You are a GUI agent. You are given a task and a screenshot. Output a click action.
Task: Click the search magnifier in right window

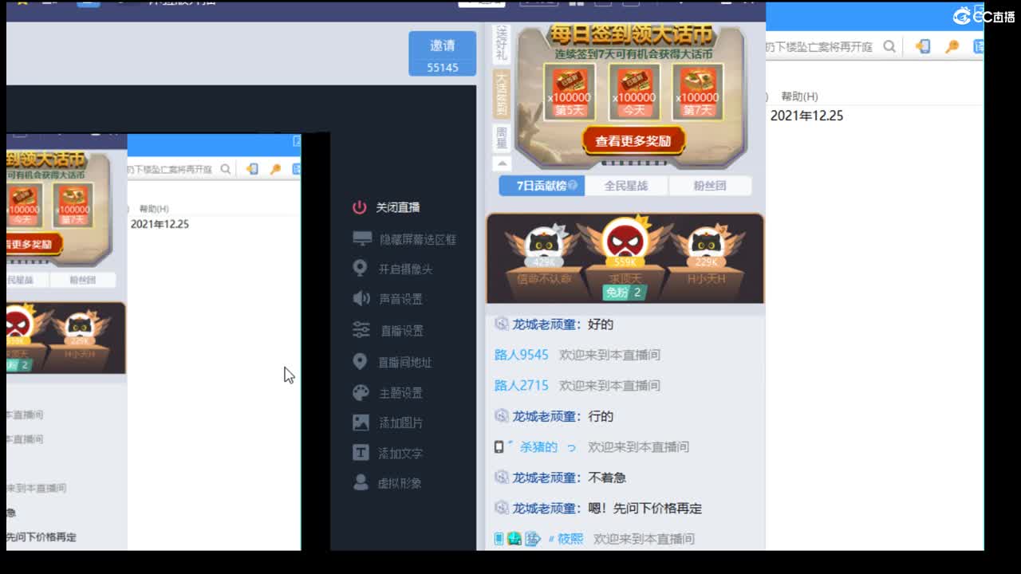click(889, 47)
